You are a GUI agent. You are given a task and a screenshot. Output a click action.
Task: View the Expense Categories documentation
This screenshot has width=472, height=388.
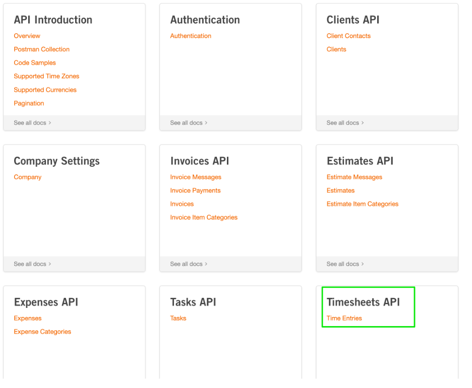(x=42, y=332)
